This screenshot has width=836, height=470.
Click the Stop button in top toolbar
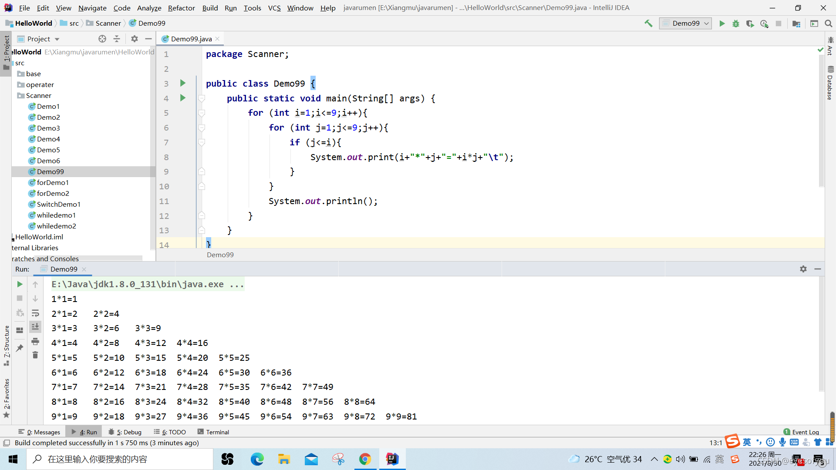[x=779, y=23]
